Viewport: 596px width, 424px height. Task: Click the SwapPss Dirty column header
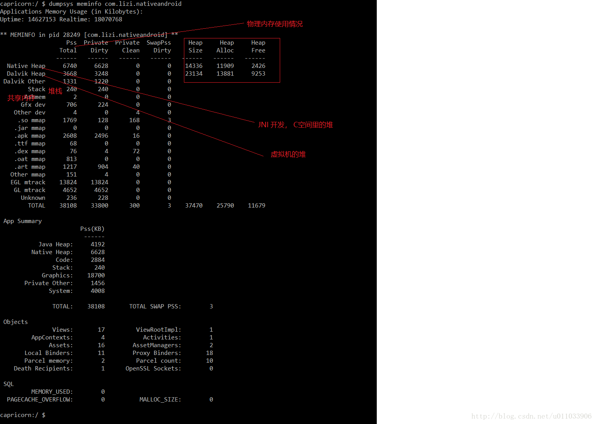(159, 47)
